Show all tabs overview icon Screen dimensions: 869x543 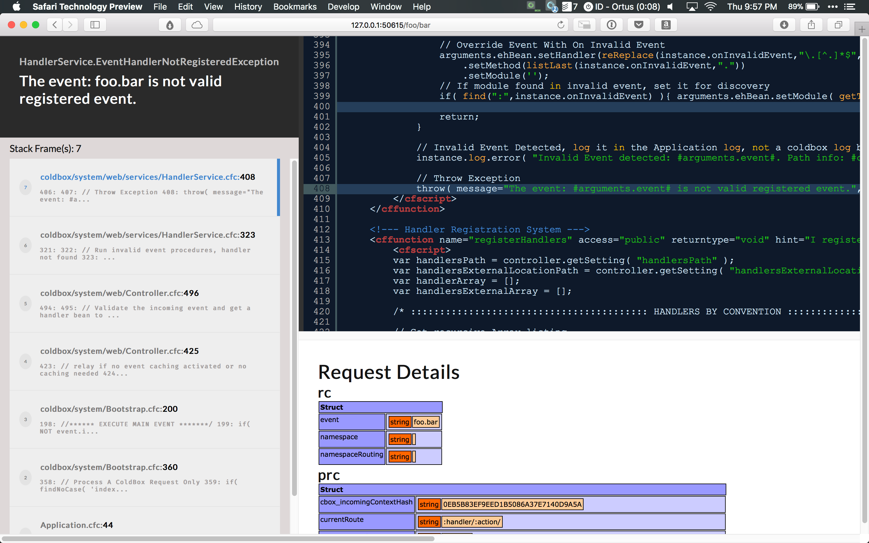click(838, 25)
